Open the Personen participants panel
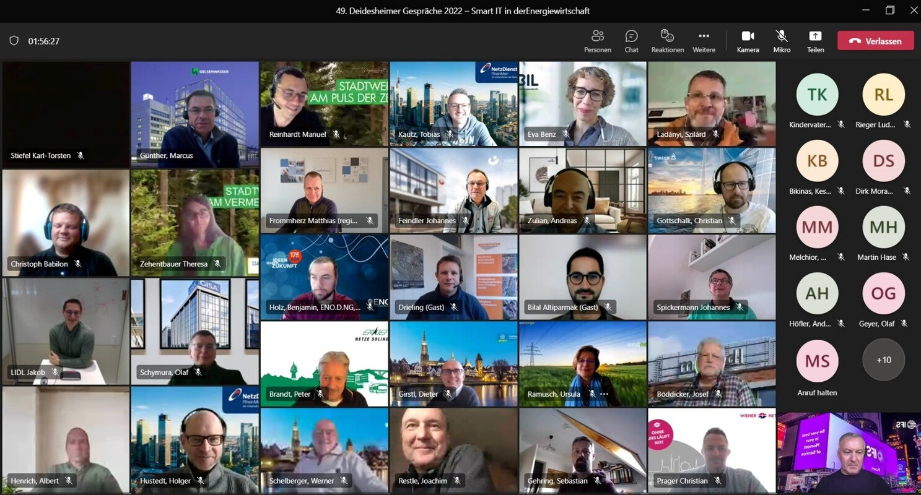The image size is (921, 495). point(597,41)
